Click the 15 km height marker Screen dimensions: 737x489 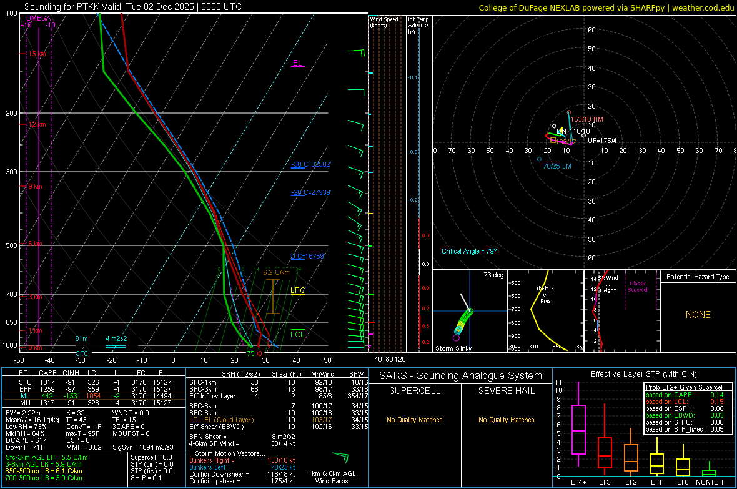point(37,54)
